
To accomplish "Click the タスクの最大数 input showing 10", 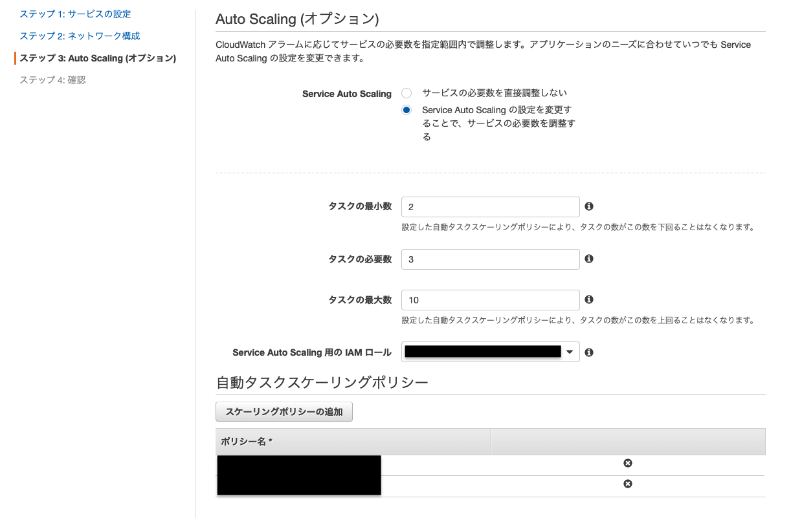I will 490,299.
